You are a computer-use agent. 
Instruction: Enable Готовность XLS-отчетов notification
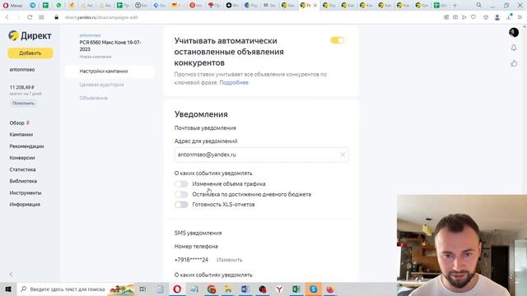[181, 205]
